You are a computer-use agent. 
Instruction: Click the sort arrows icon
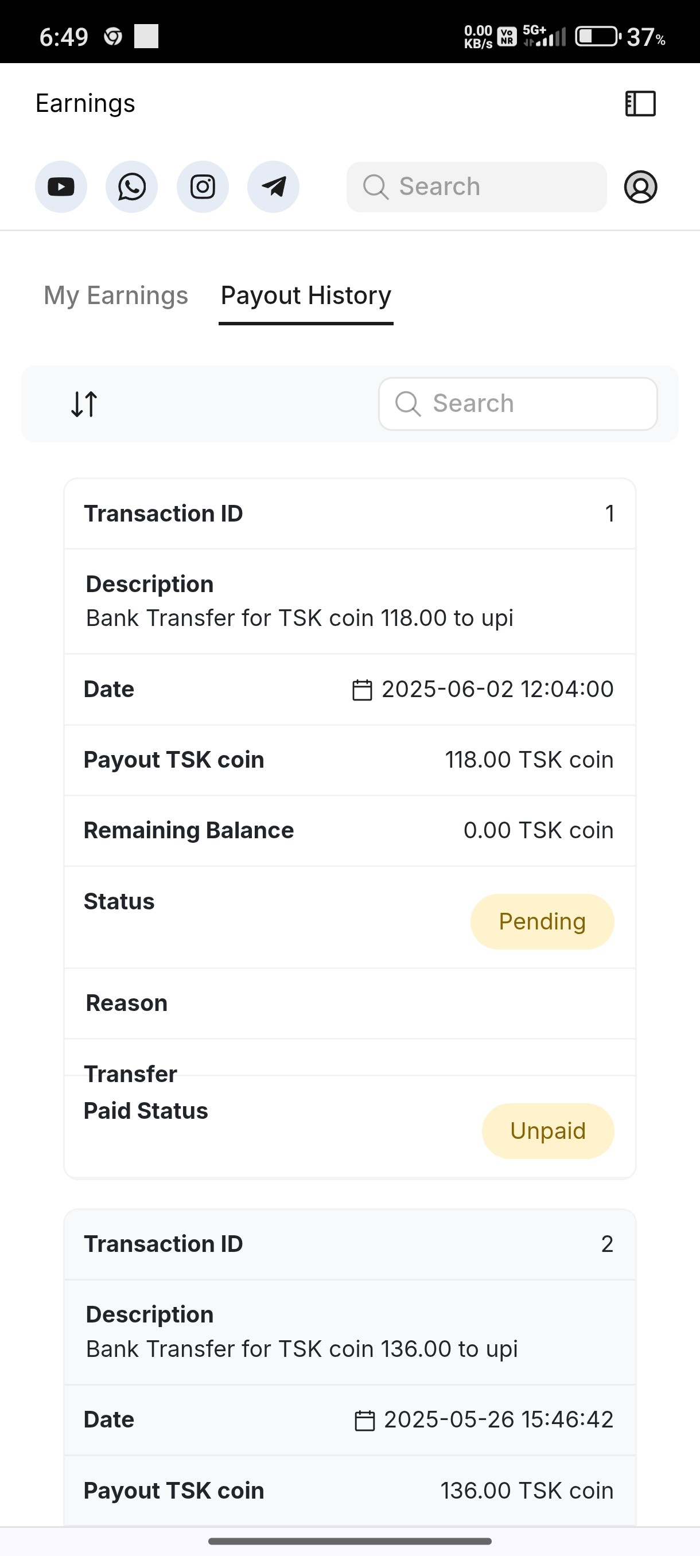(84, 404)
